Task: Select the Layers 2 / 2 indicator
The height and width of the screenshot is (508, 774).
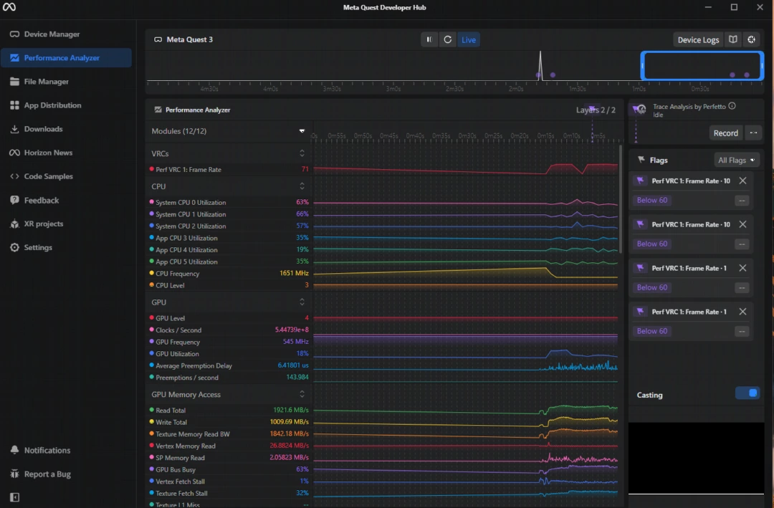Action: tap(596, 110)
